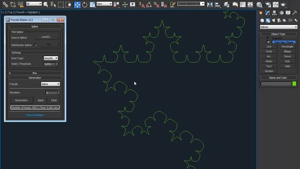Click the Mirror tool icon
The height and width of the screenshot is (169, 300).
coord(210,4)
